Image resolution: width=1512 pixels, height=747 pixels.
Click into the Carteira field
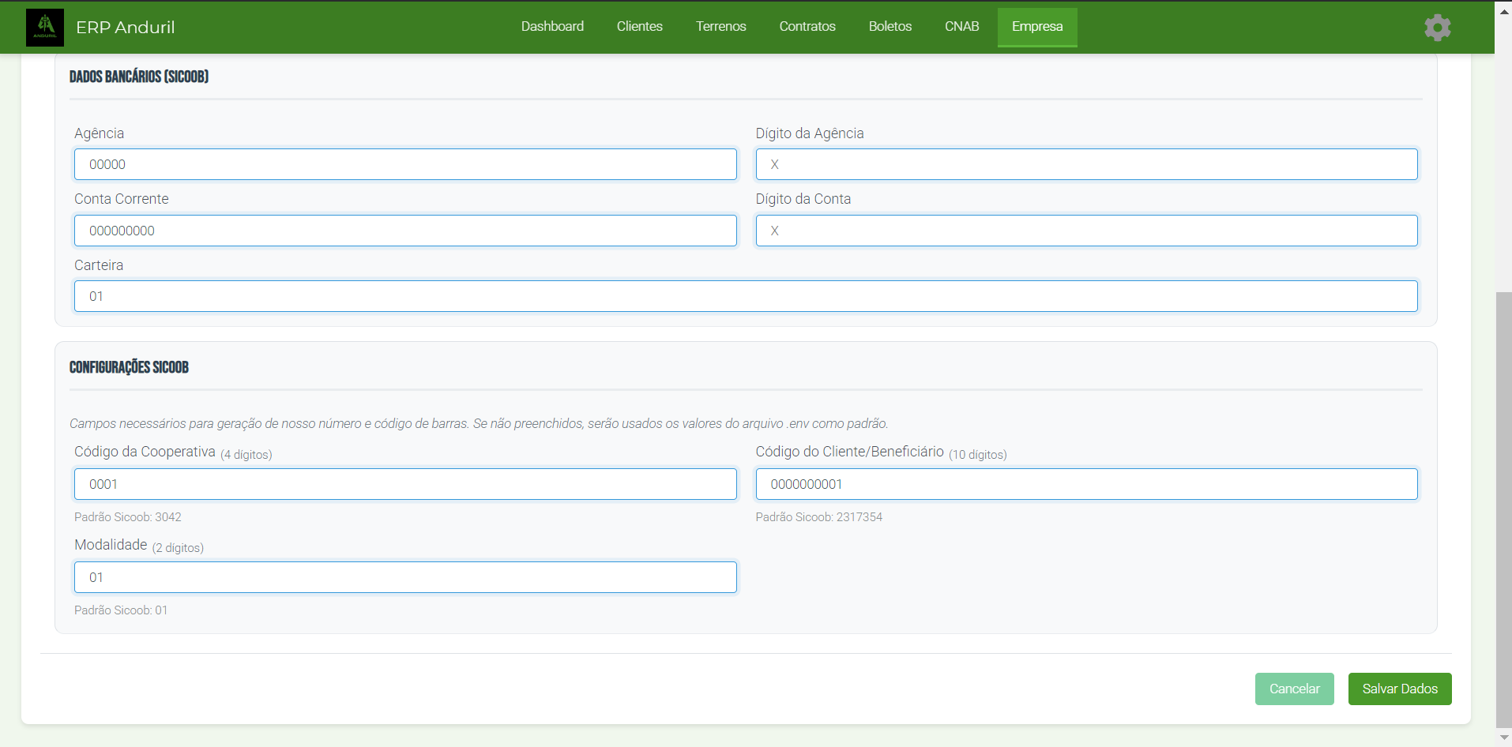click(x=746, y=296)
